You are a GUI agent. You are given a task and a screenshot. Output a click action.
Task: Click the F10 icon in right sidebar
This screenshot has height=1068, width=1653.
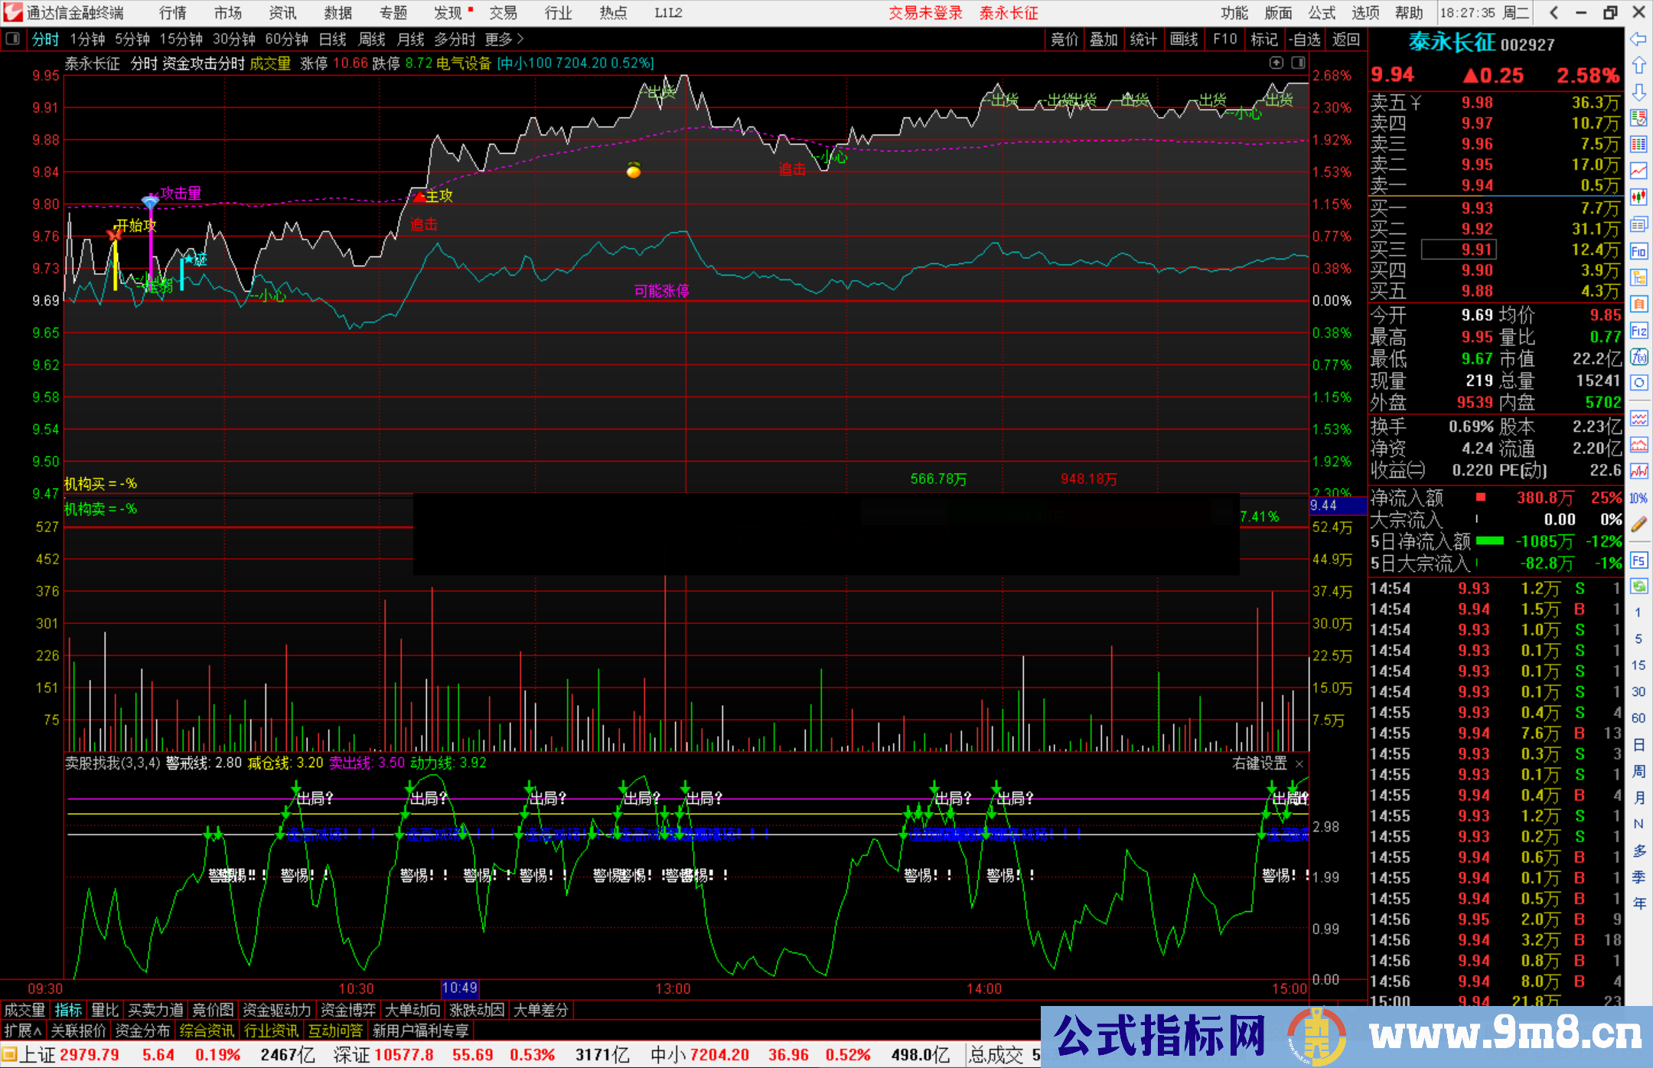[x=1638, y=251]
